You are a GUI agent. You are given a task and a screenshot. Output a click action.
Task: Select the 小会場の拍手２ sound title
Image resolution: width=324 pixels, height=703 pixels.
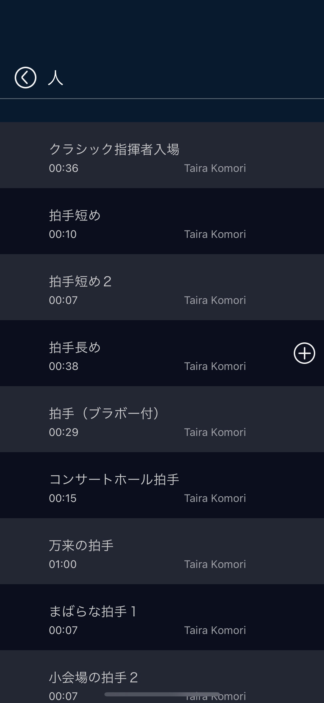pyautogui.click(x=93, y=677)
